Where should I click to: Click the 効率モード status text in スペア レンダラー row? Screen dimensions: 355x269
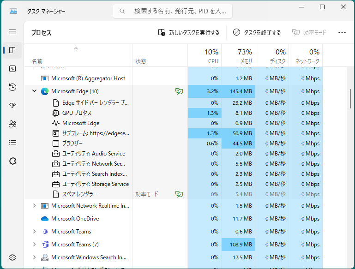click(x=147, y=194)
